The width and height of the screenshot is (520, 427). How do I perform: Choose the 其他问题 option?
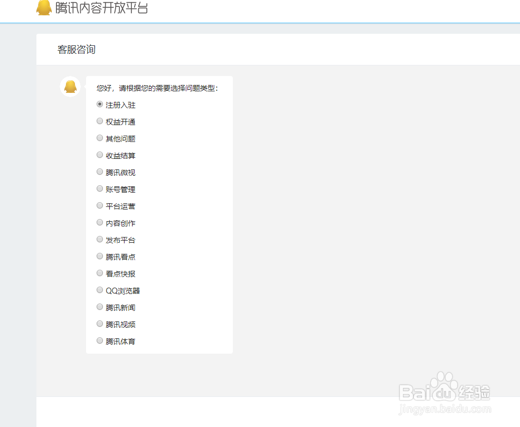(99, 138)
